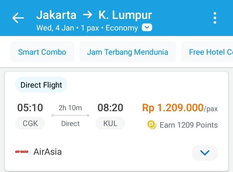The width and height of the screenshot is (233, 172).
Task: Click the 05:10 departure time
Action: coord(30,108)
